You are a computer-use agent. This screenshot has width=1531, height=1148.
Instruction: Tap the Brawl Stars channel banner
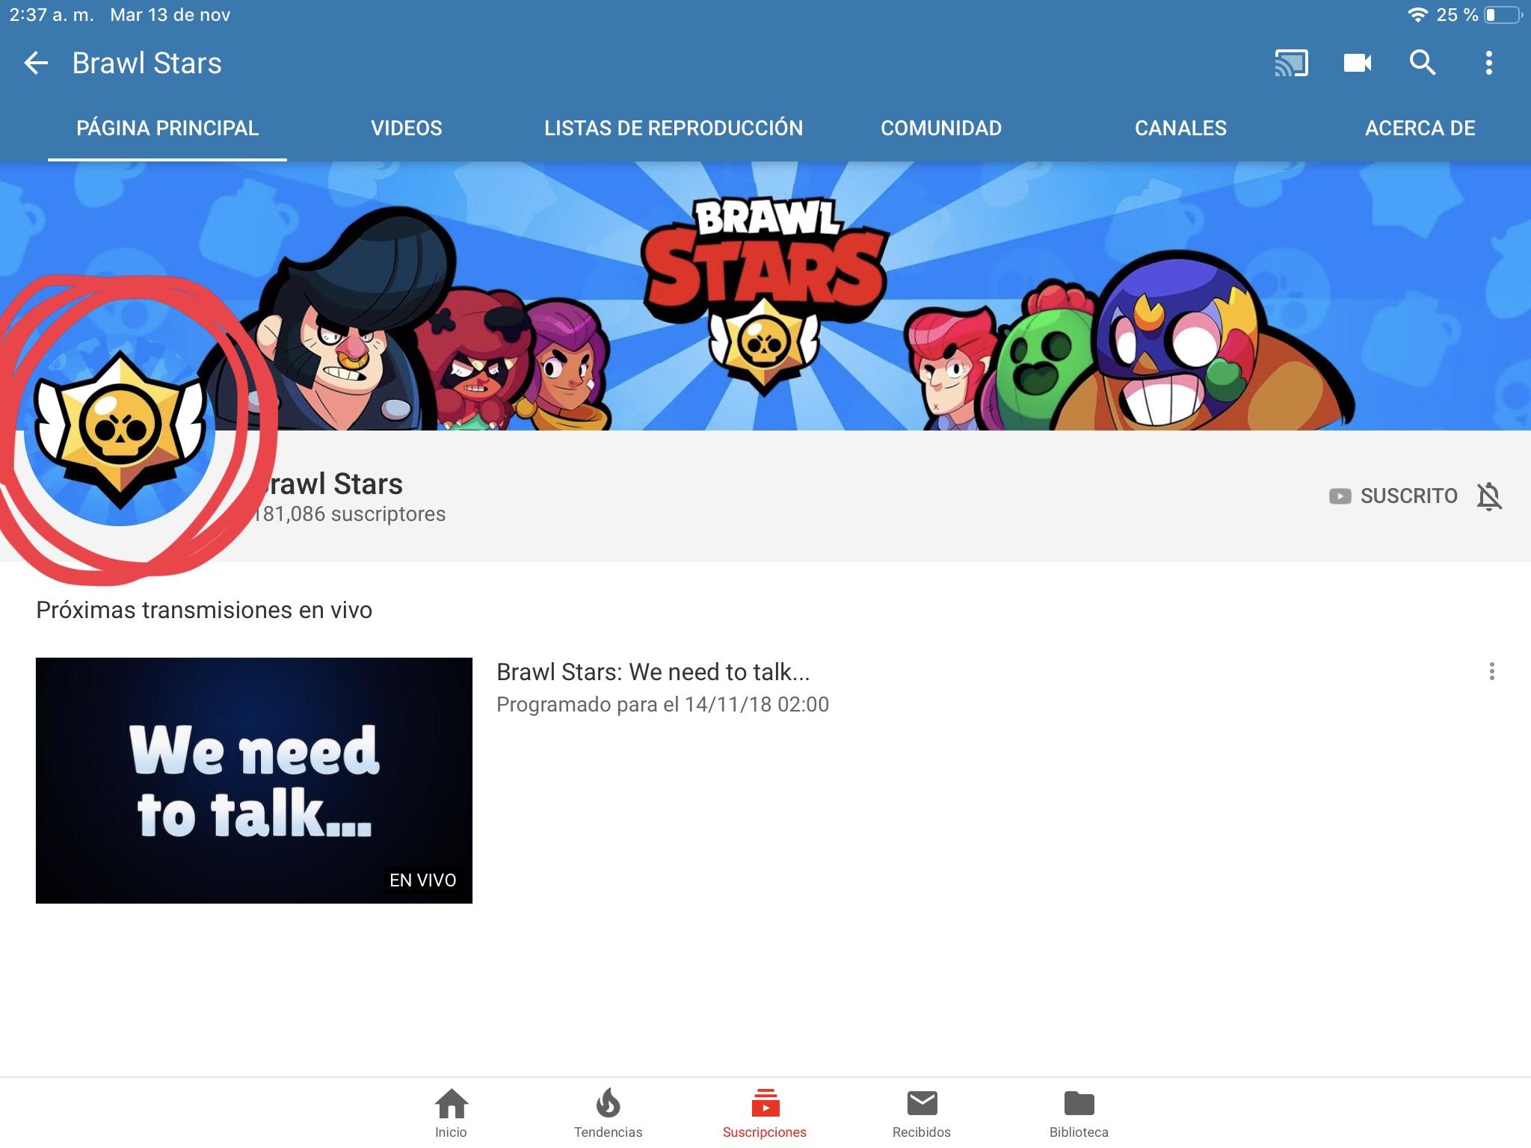(765, 296)
